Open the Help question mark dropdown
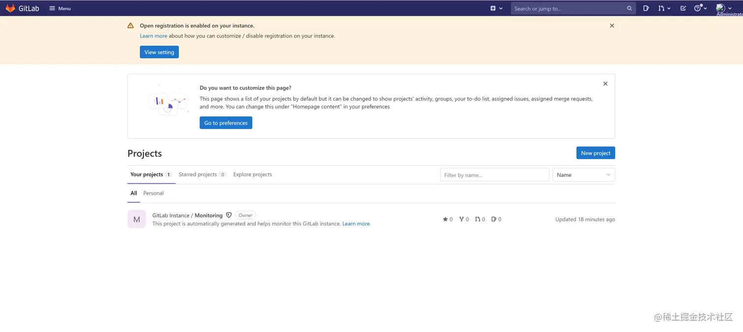The image size is (743, 332). click(700, 8)
